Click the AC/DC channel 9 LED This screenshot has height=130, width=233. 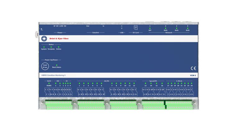pos(121,83)
